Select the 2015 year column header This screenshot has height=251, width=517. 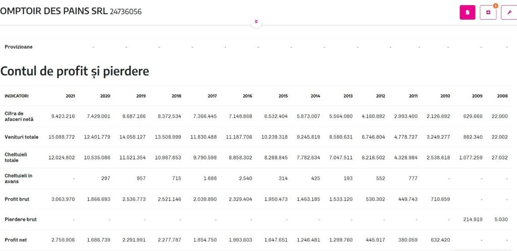click(283, 95)
